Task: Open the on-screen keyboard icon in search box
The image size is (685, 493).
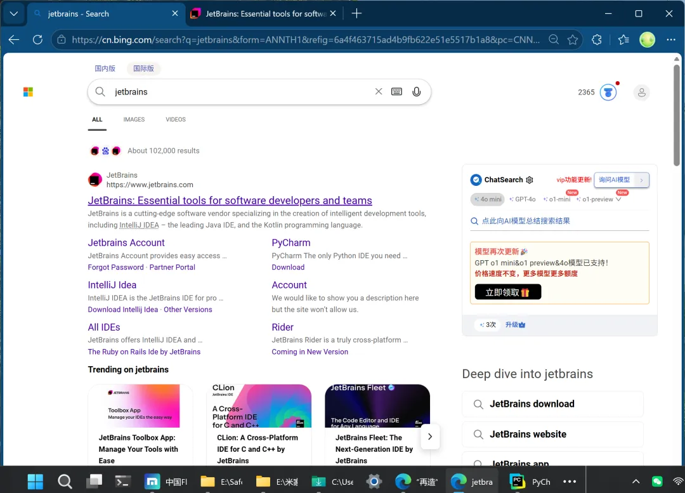Action: click(x=396, y=91)
